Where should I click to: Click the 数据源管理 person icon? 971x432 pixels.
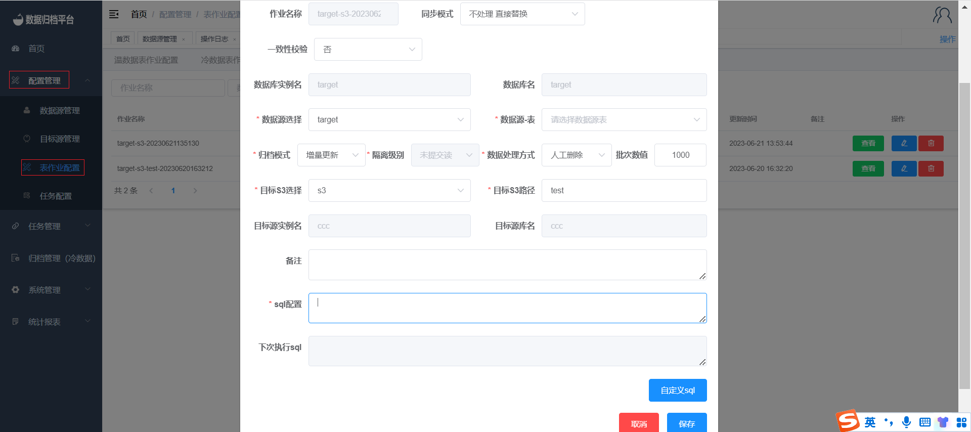pos(27,110)
